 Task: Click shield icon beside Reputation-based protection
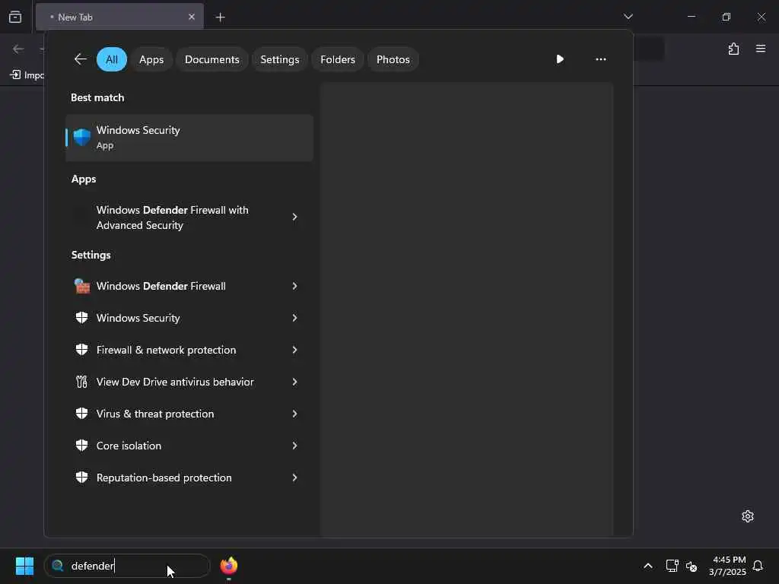(82, 478)
